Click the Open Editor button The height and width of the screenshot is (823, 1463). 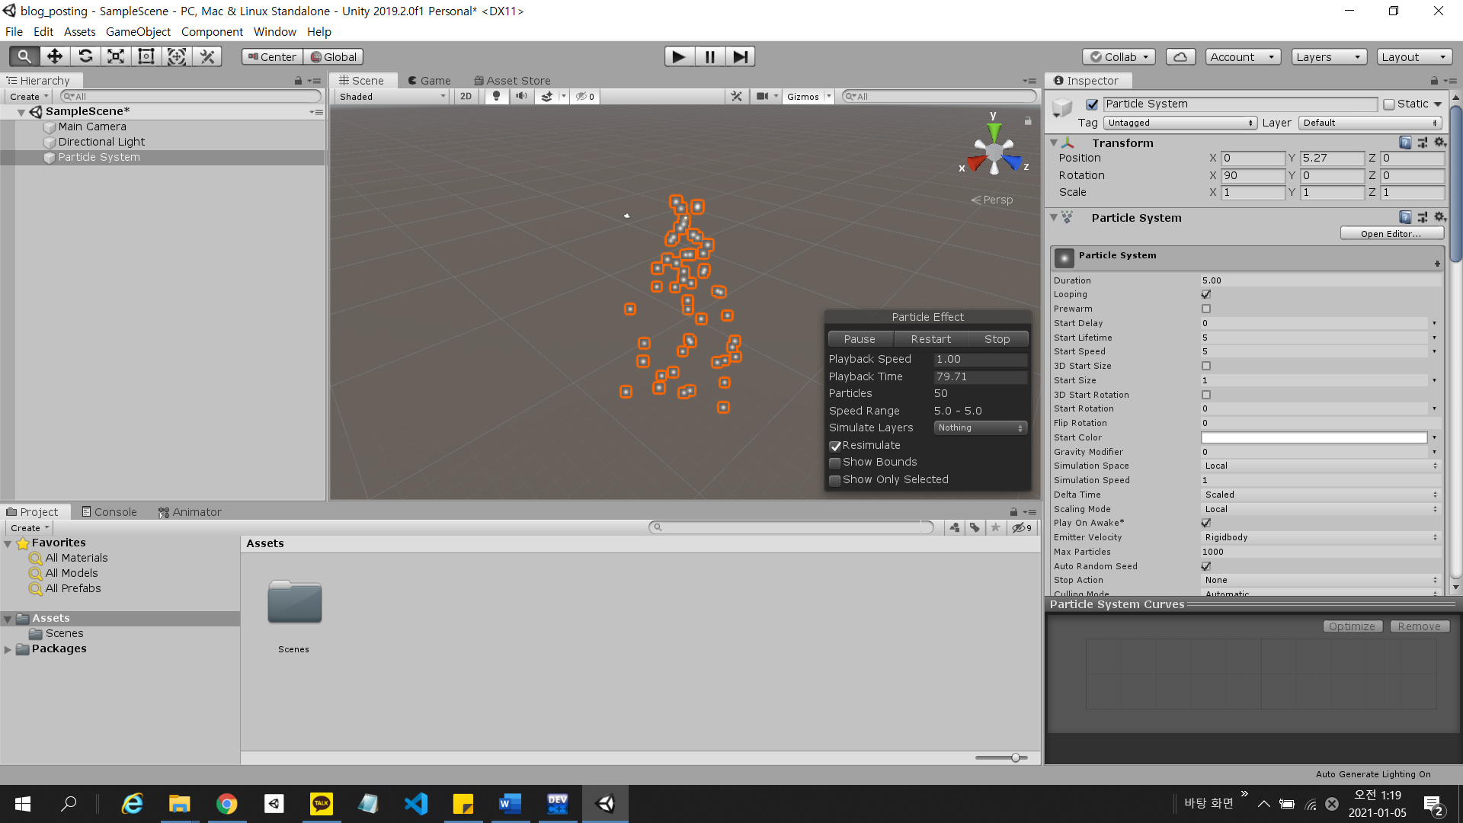point(1391,234)
